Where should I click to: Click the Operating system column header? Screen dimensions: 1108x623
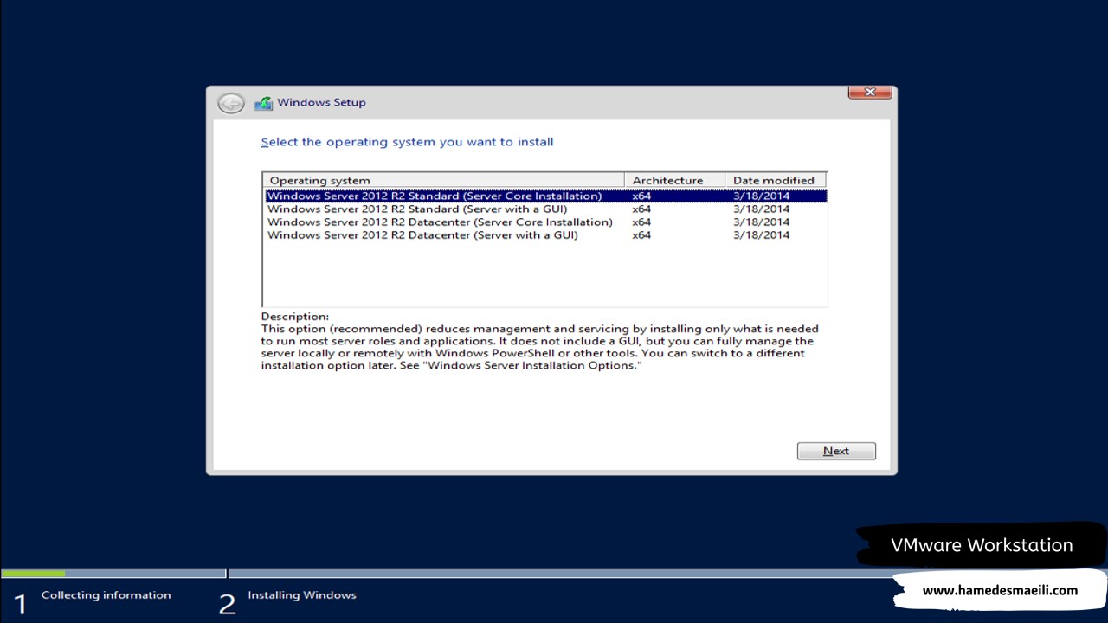tap(443, 180)
